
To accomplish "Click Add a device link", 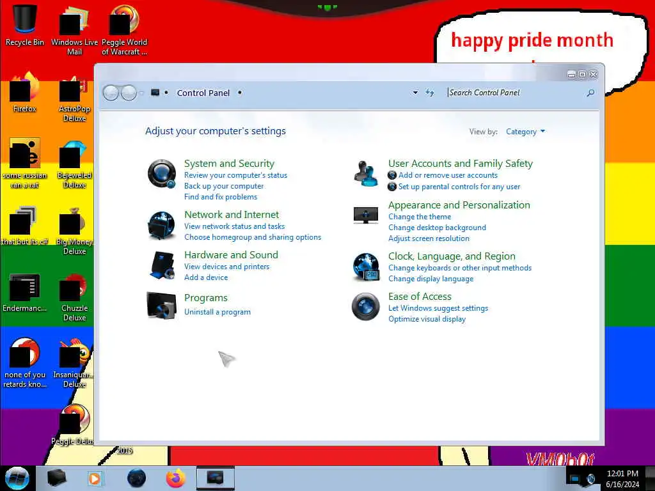I will pos(206,277).
